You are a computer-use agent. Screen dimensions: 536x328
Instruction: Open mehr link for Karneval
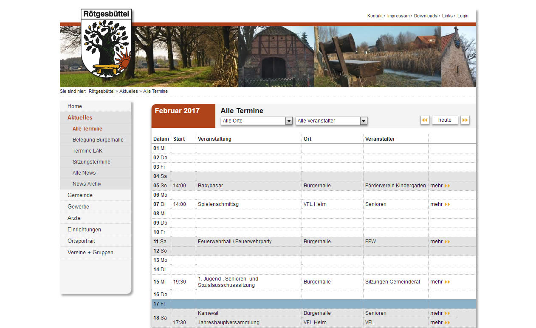440,313
